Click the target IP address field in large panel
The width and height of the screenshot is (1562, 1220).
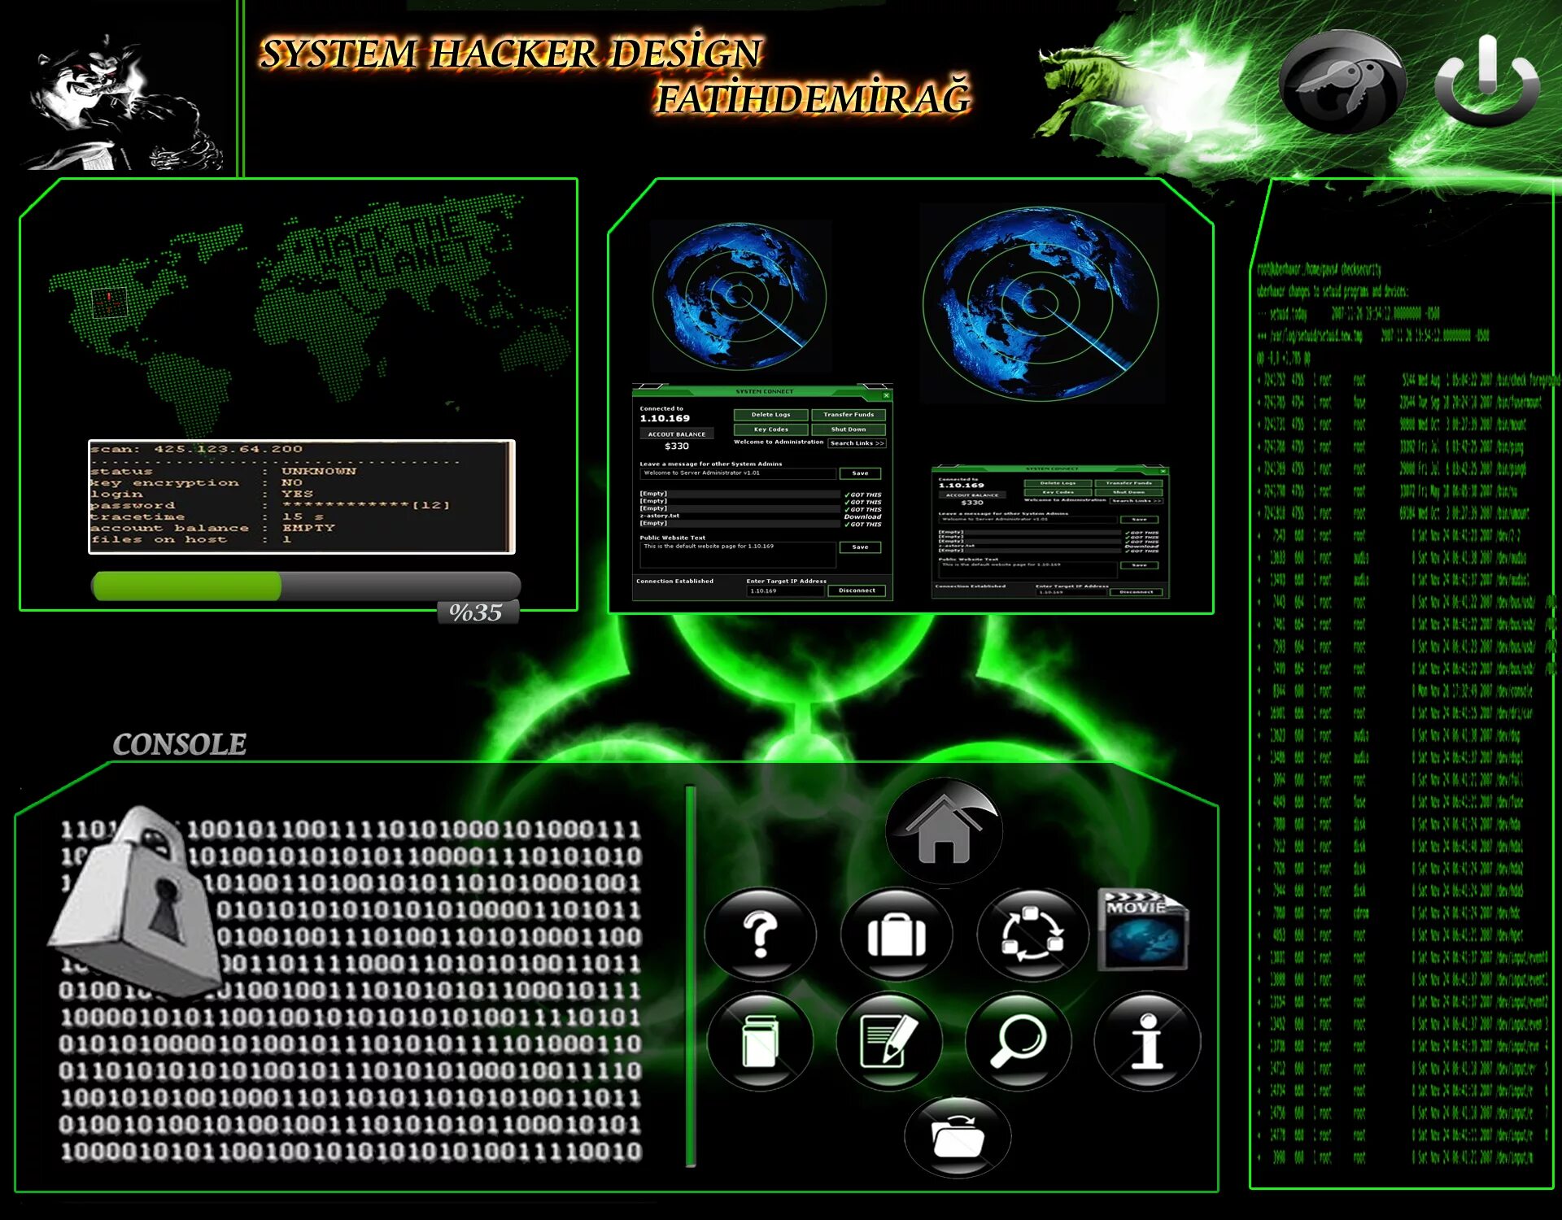click(784, 591)
